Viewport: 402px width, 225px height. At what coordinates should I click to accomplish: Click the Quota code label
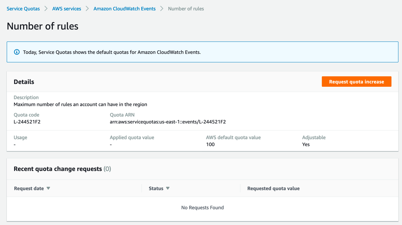pos(26,115)
